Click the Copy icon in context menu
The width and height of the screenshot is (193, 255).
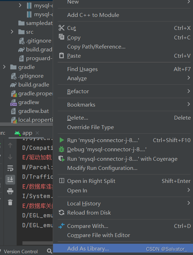[x=62, y=37]
